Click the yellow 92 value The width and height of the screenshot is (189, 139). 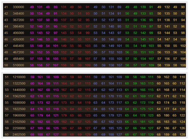point(183,13)
